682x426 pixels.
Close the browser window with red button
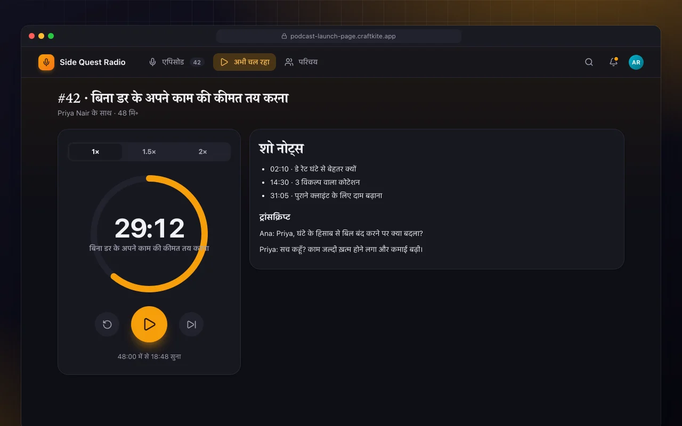(32, 36)
